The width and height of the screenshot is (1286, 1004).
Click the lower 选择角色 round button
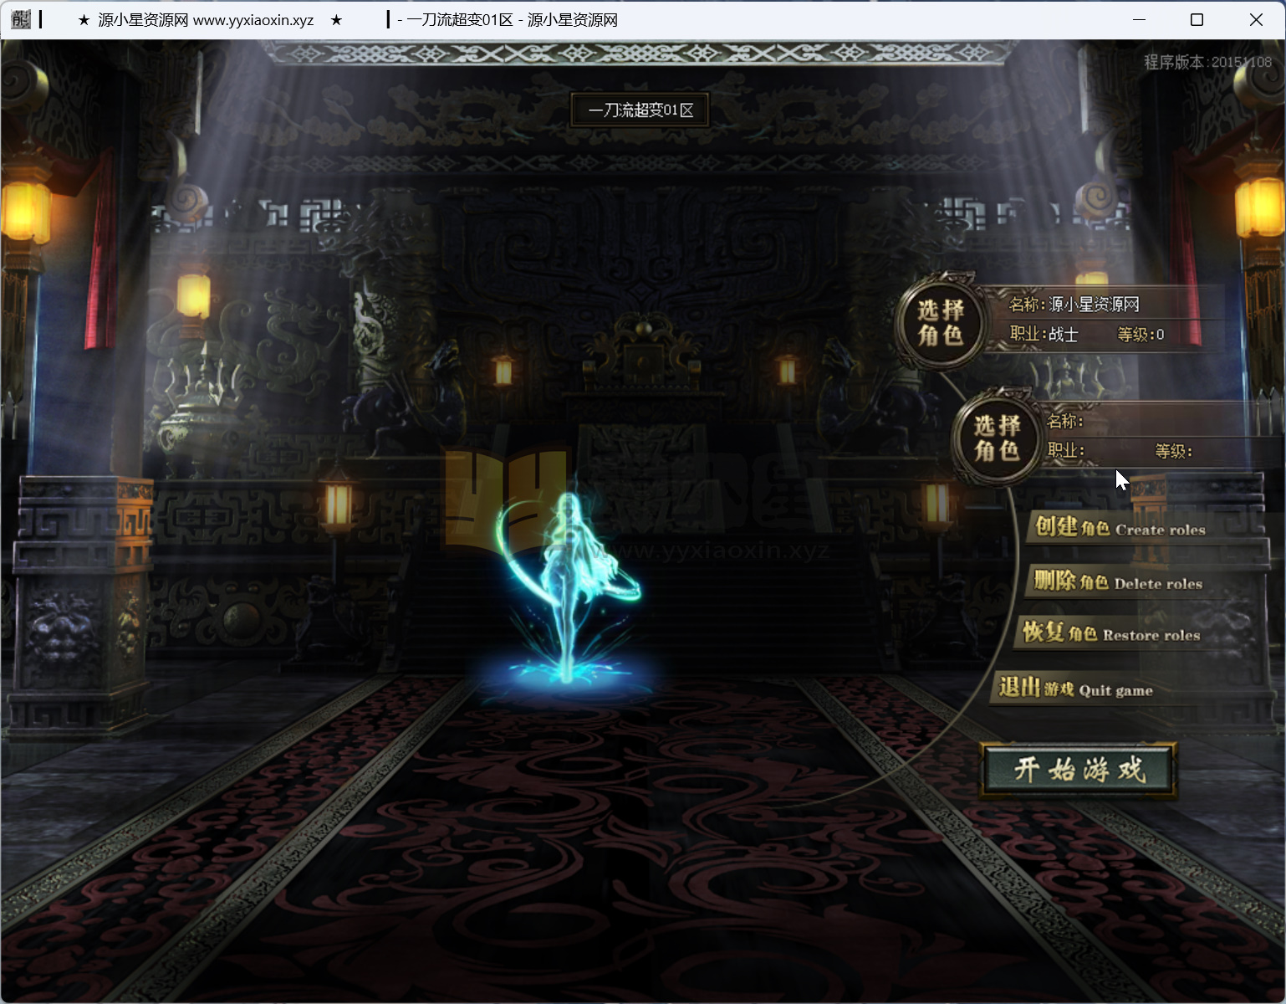[x=996, y=438]
